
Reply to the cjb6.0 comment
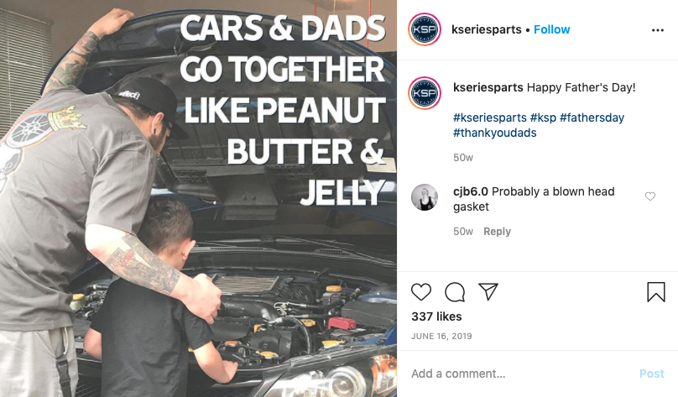pos(497,232)
